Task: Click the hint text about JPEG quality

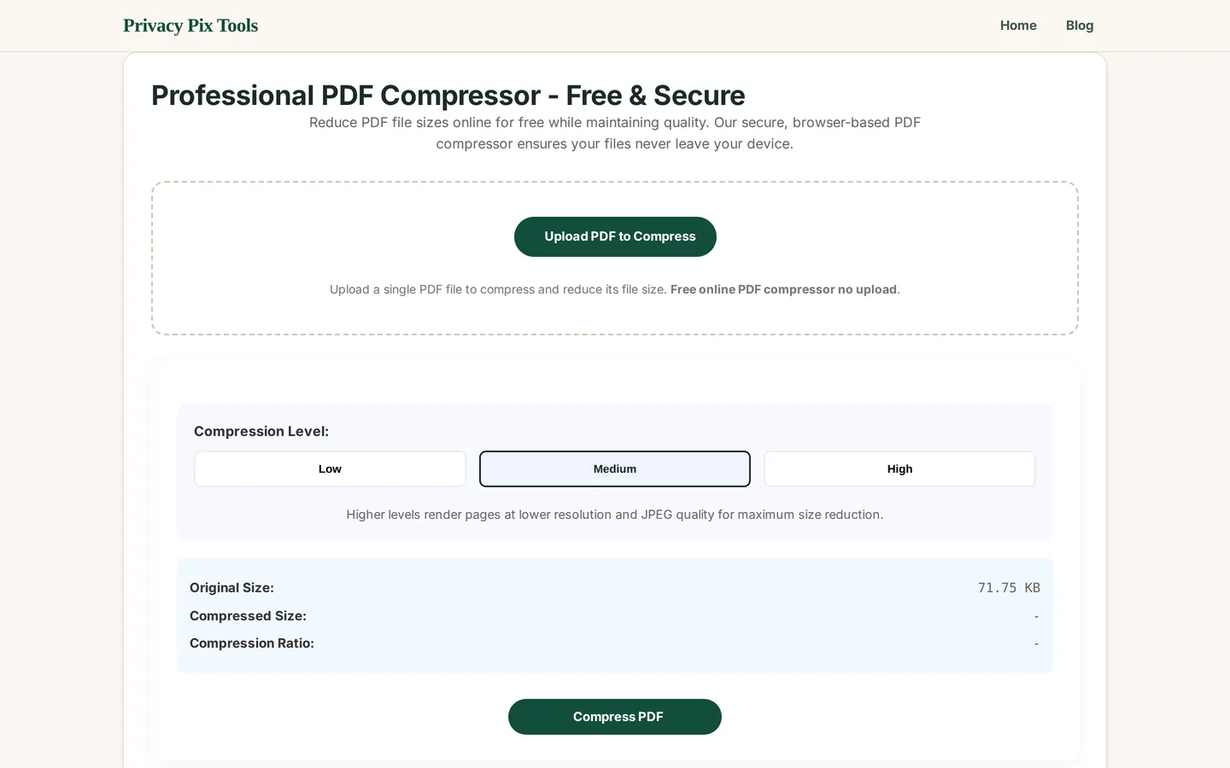Action: click(x=615, y=515)
